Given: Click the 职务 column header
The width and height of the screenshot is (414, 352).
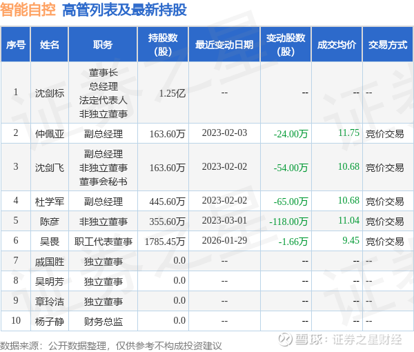Looking at the screenshot, I should [103, 45].
